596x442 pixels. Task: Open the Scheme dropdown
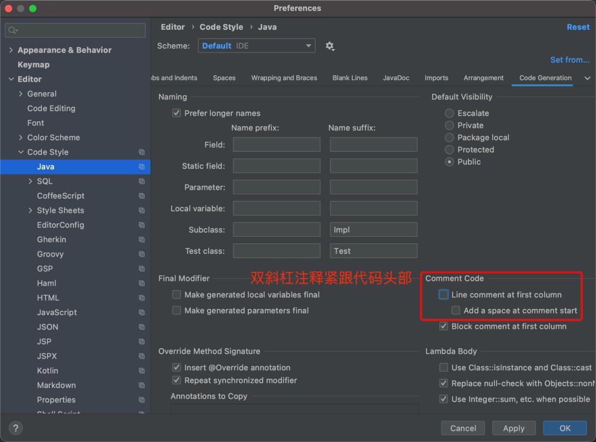[257, 46]
